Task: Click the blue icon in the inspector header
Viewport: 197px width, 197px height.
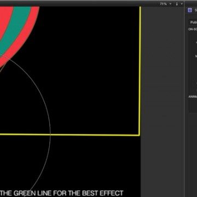Action: pyautogui.click(x=190, y=10)
